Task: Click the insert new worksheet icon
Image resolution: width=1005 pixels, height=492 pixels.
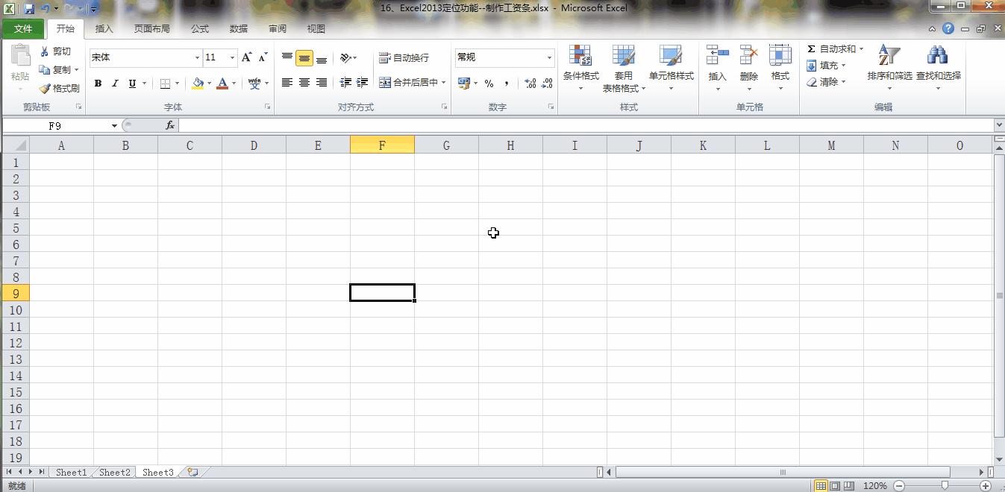Action: pyautogui.click(x=193, y=472)
